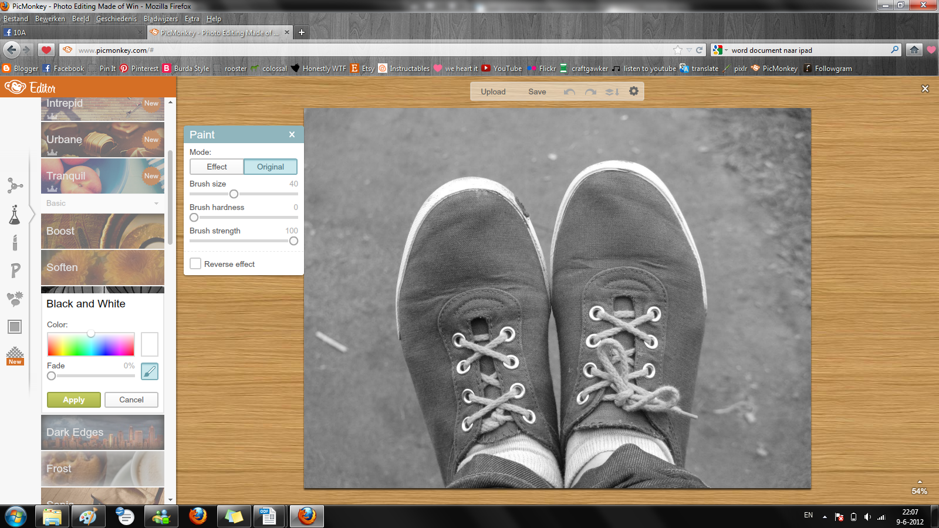Open the Touch Up lipstick tab
939x528 pixels.
(15, 242)
